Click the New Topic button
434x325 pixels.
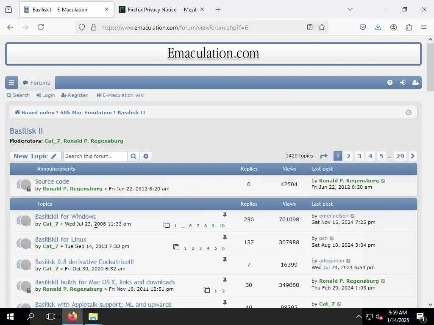coord(35,156)
